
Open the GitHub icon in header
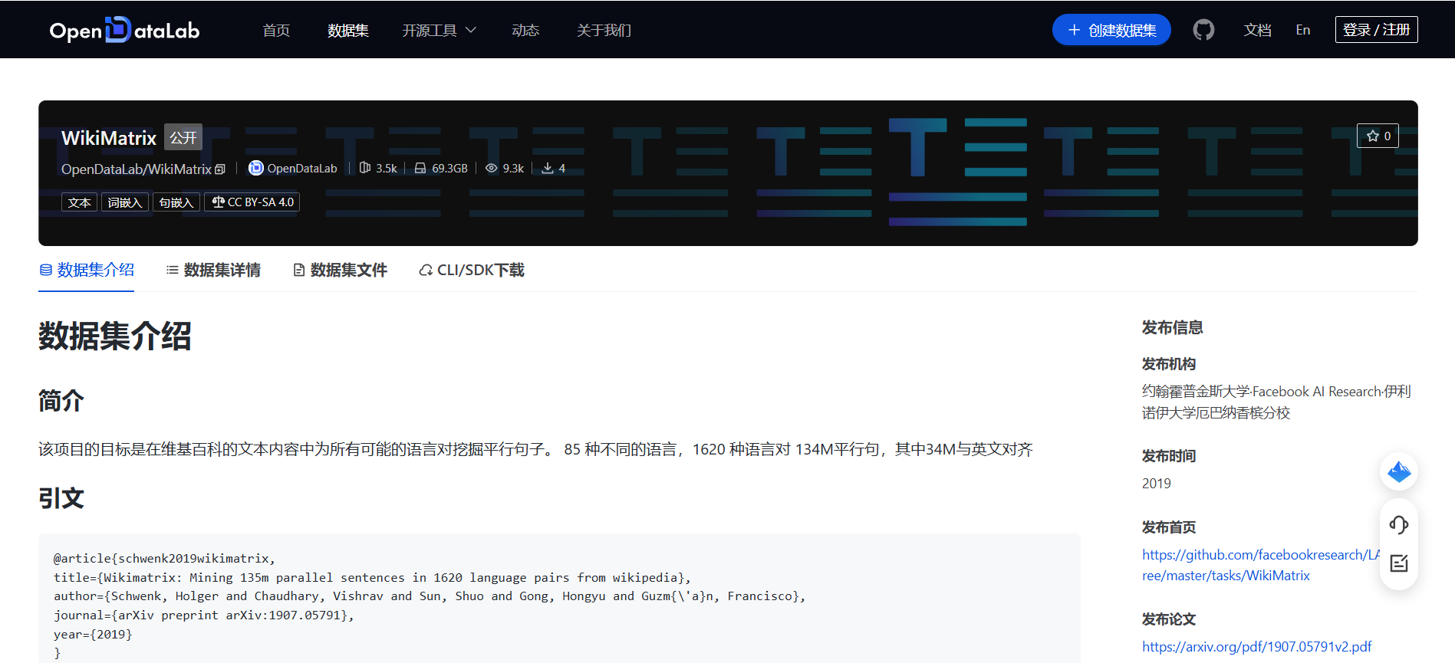click(1203, 30)
